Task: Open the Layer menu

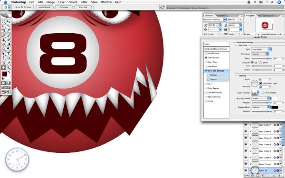Action: (x=62, y=2)
